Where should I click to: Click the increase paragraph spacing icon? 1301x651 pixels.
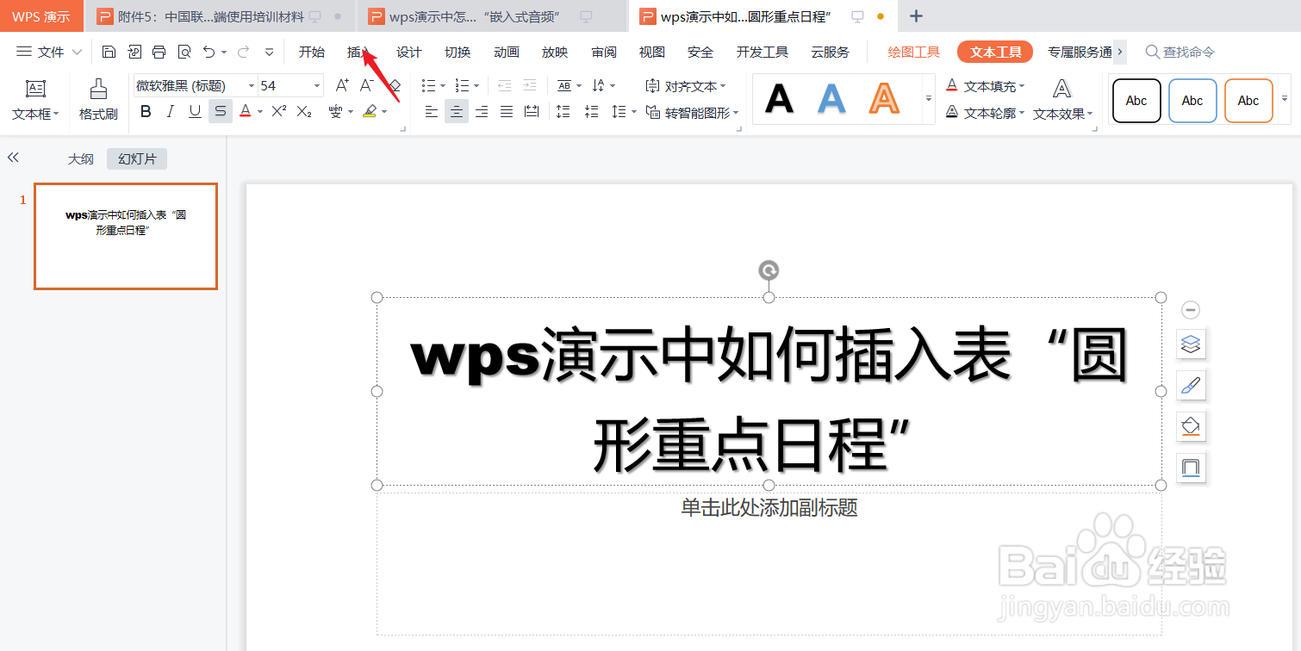click(563, 111)
